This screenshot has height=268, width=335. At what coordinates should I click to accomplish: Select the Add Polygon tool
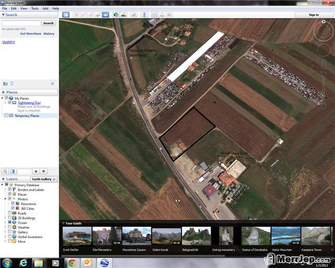pyautogui.click(x=84, y=15)
